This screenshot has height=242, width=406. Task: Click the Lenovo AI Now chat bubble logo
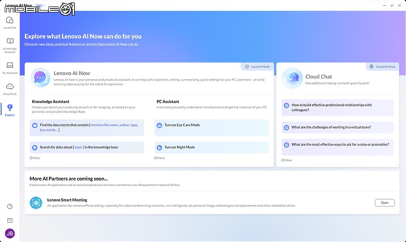40,78
